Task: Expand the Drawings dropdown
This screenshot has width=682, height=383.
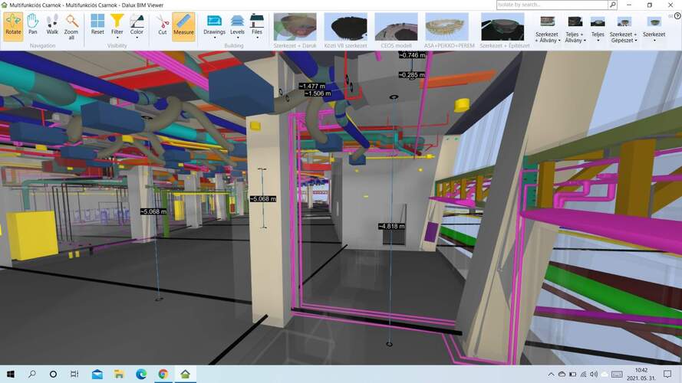Action: click(x=214, y=25)
